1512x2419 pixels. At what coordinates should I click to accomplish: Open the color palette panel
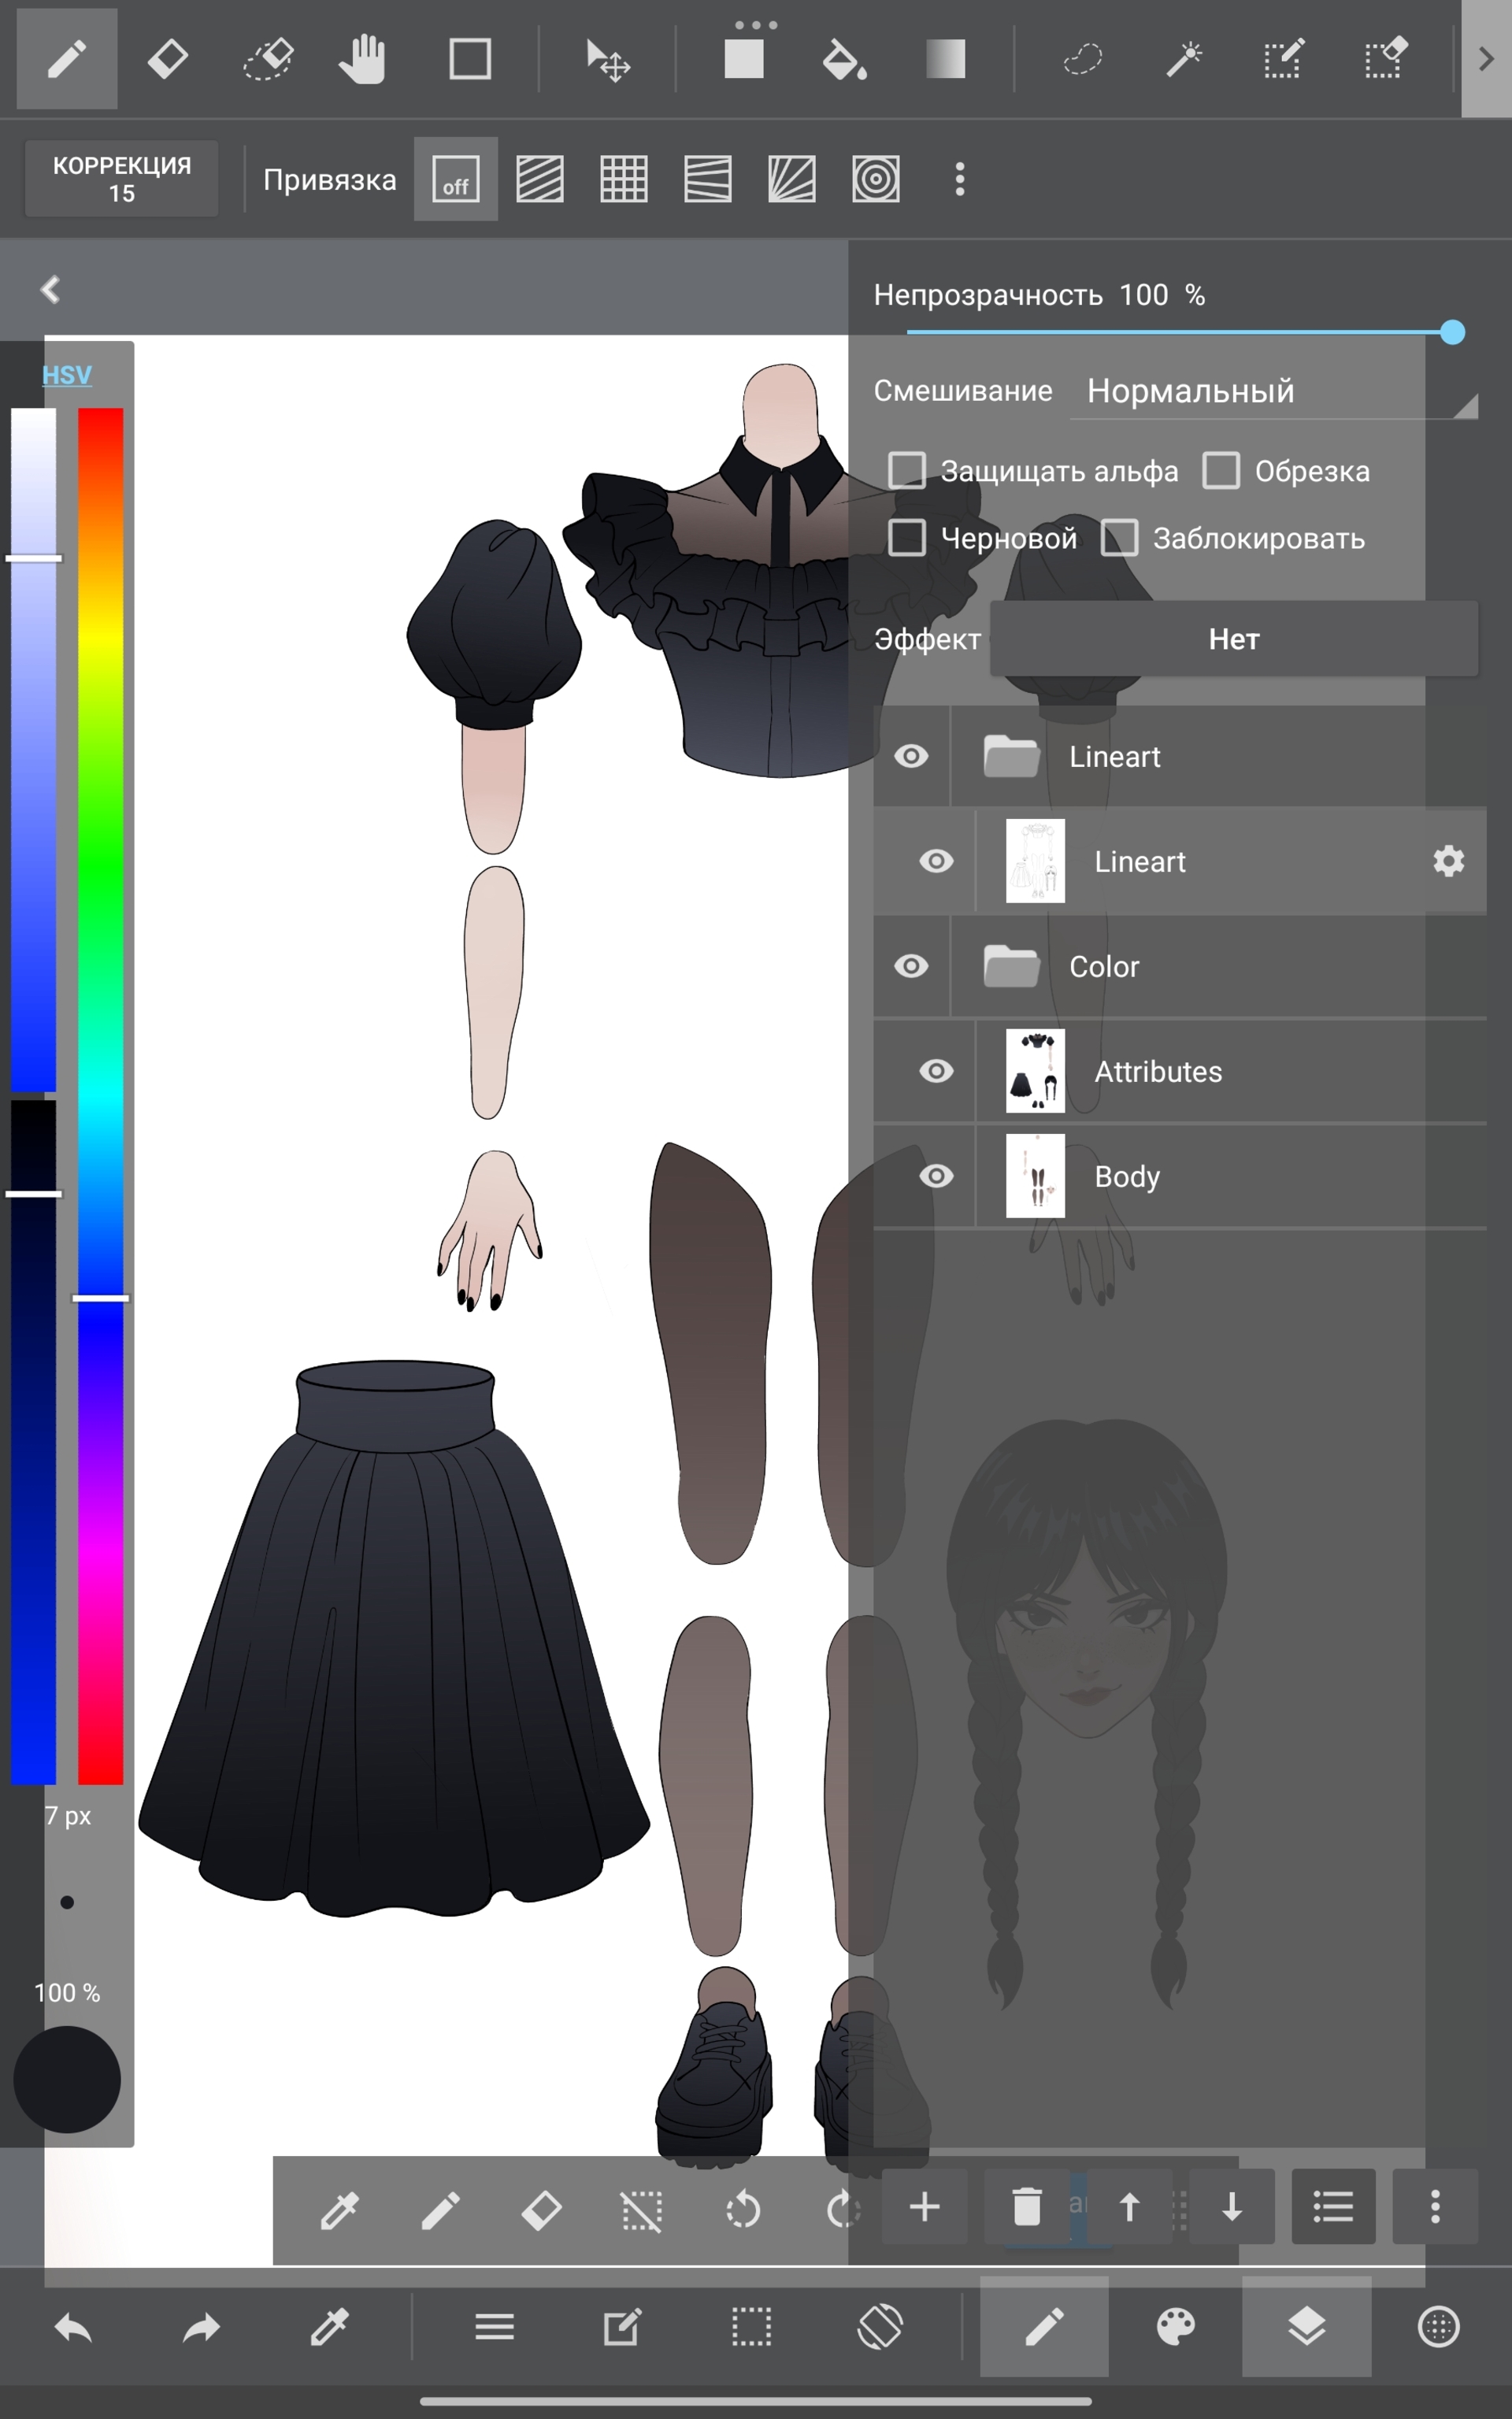click(x=1175, y=2327)
